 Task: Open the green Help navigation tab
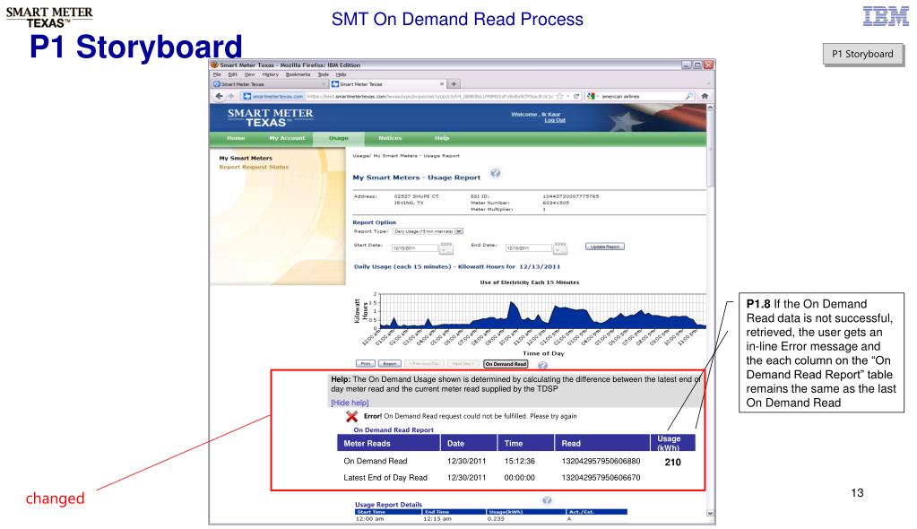[x=442, y=138]
